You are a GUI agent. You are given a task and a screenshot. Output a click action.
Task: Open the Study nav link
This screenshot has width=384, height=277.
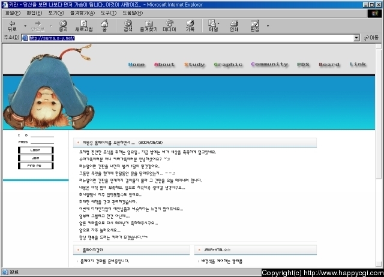[x=194, y=65]
